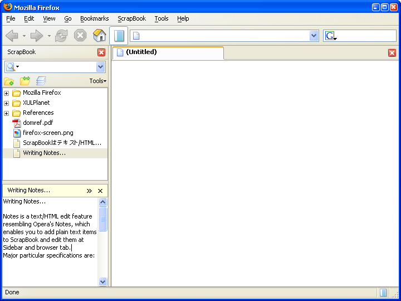The width and height of the screenshot is (401, 301).
Task: Select the (Untitled) tab
Action: (168, 53)
